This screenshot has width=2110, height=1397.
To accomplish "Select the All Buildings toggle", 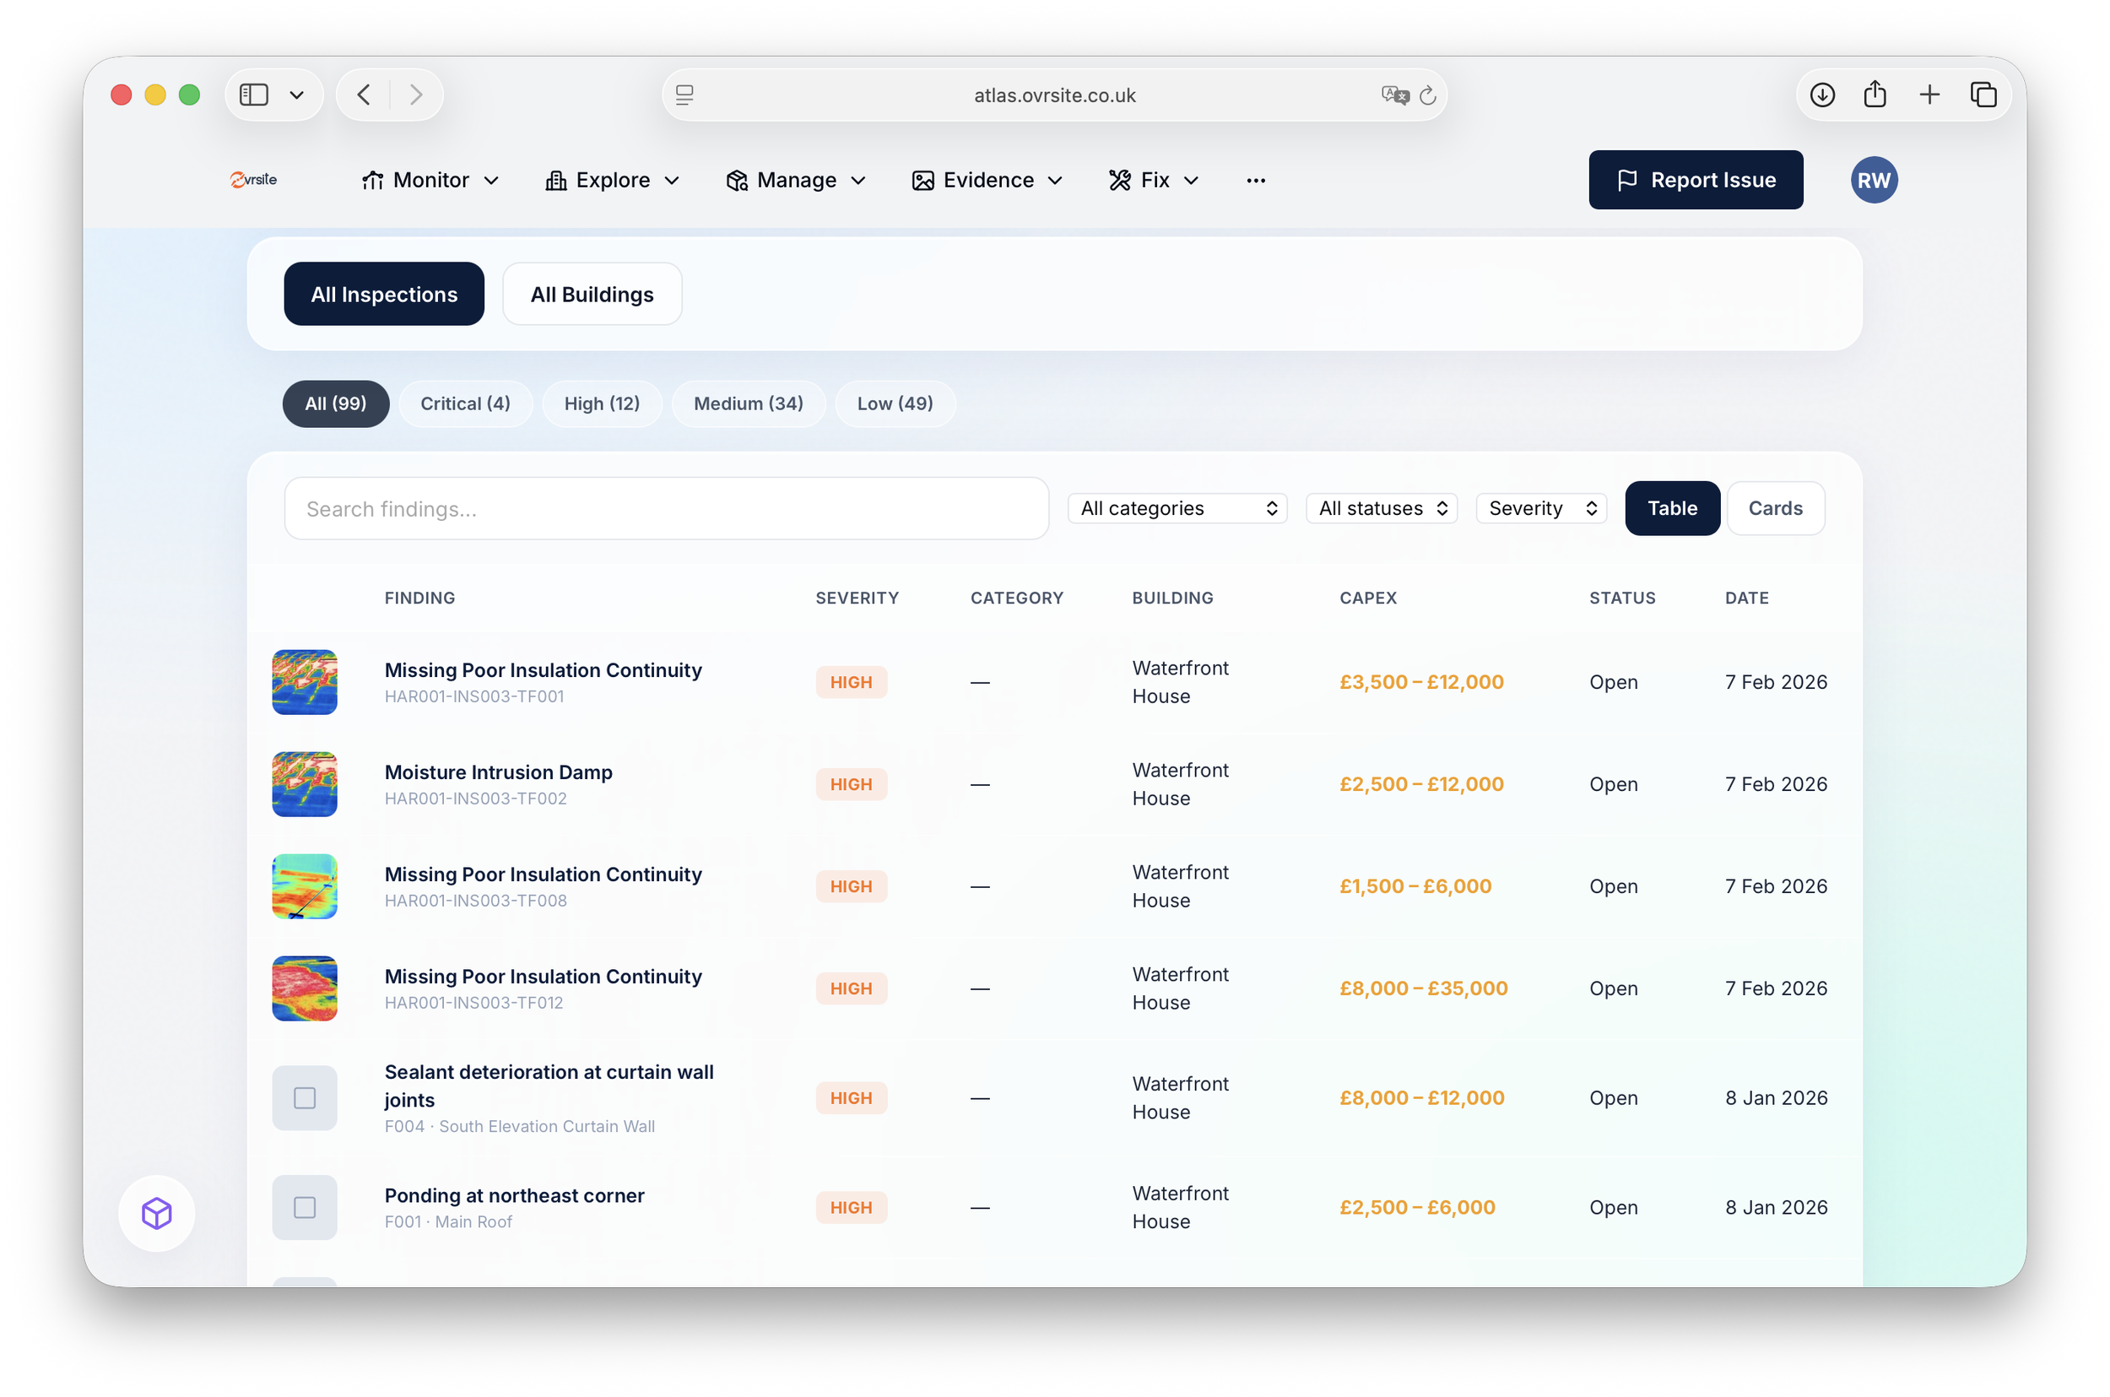I will 592,294.
